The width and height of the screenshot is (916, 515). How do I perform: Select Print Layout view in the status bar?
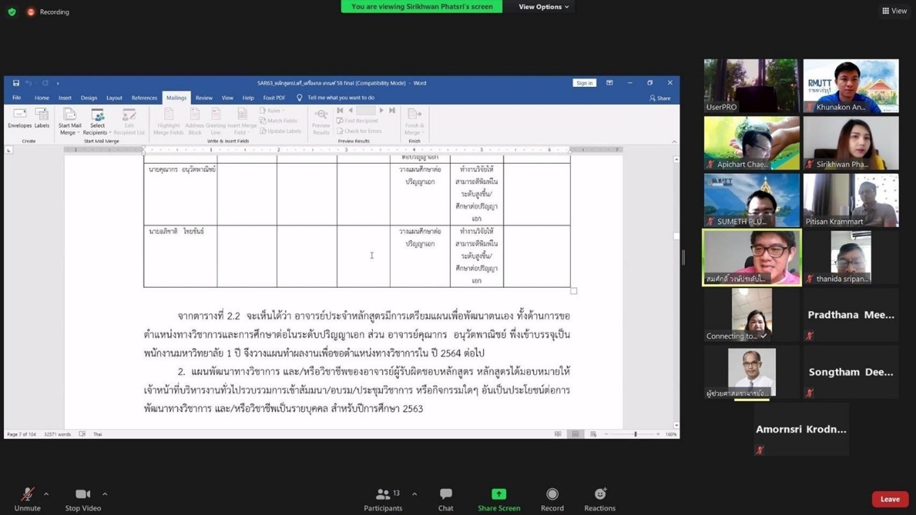point(575,434)
